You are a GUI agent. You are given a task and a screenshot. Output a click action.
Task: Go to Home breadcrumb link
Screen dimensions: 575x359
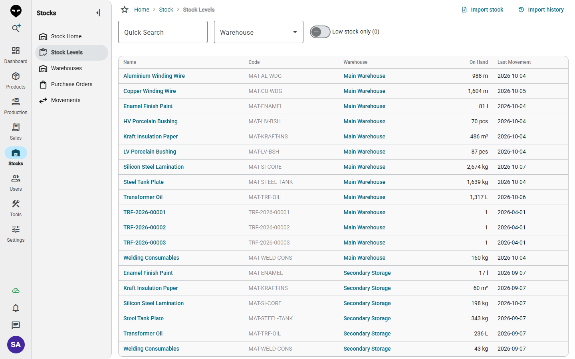142,10
